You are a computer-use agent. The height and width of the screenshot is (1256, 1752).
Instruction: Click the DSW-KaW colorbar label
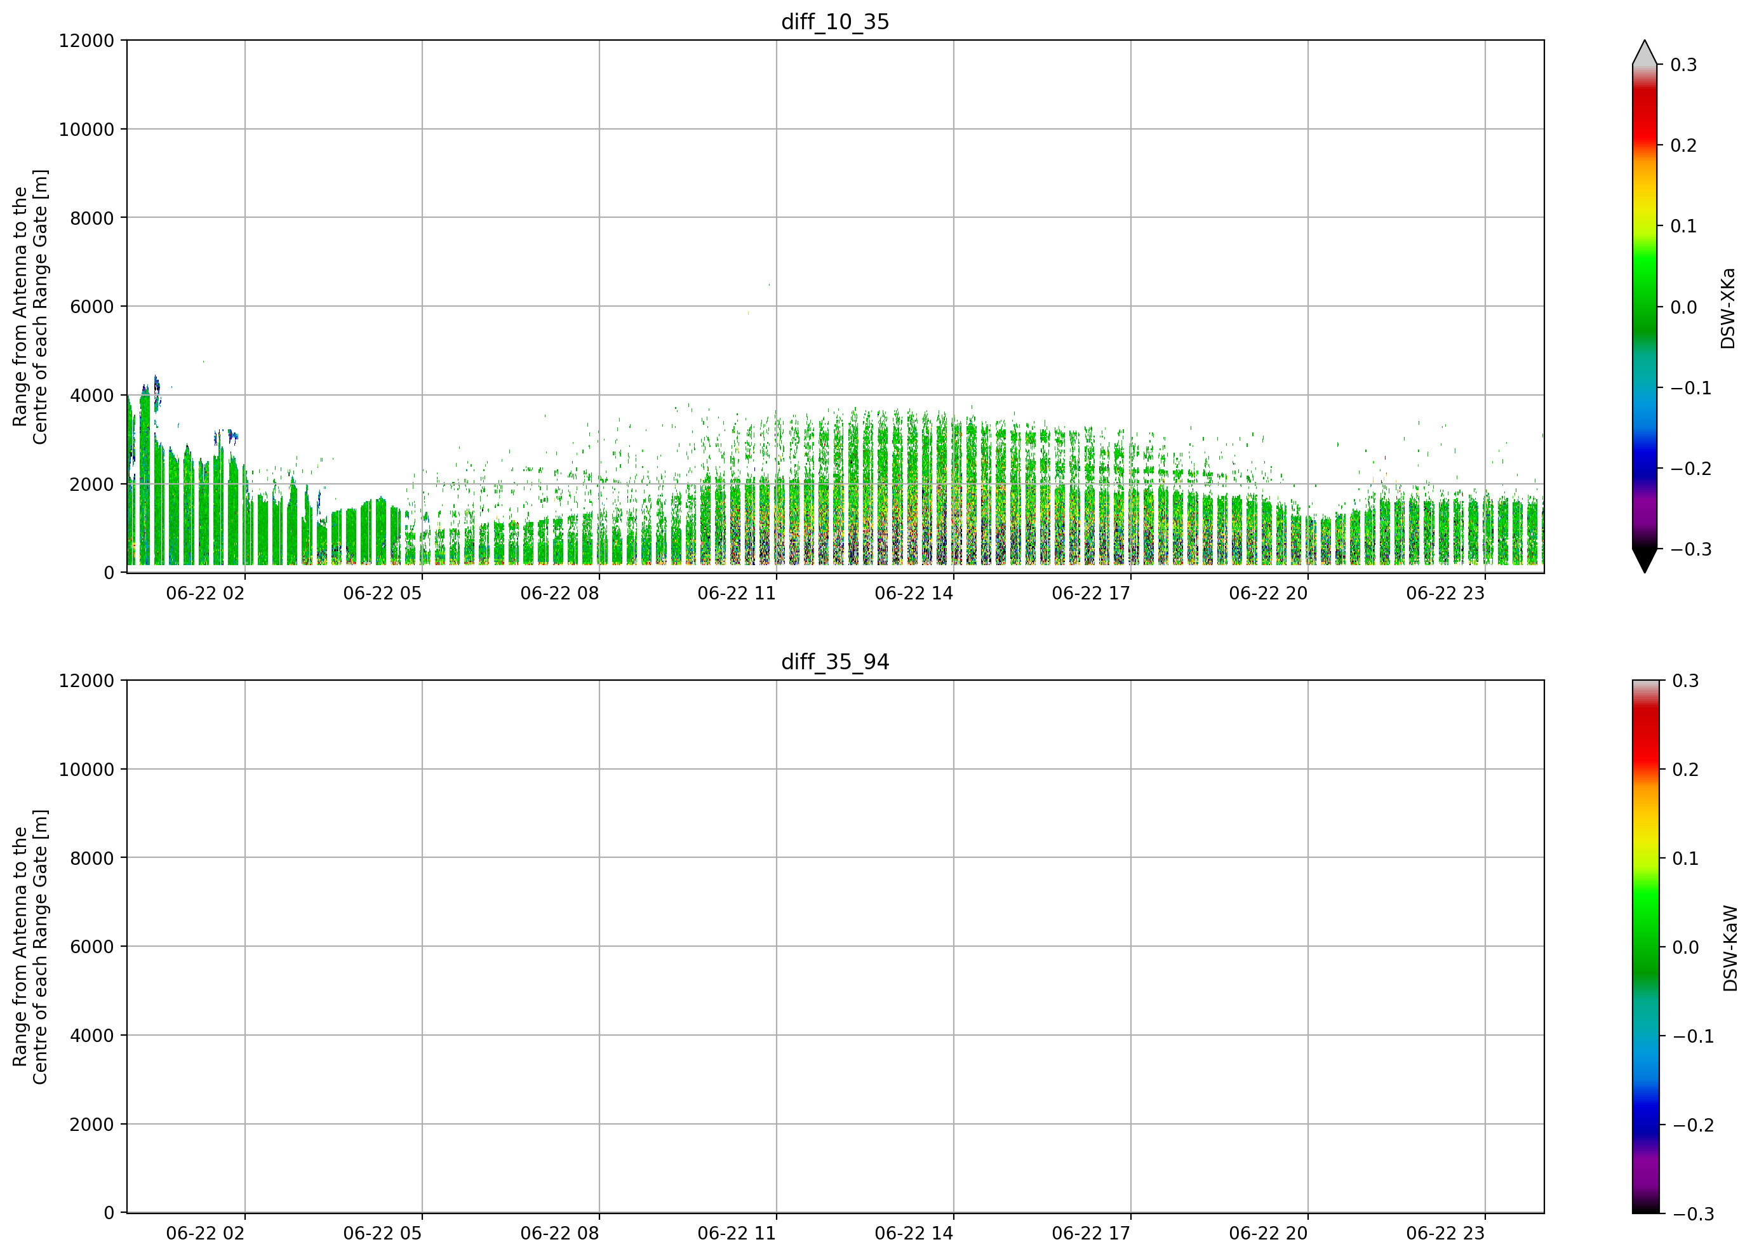(x=1730, y=948)
